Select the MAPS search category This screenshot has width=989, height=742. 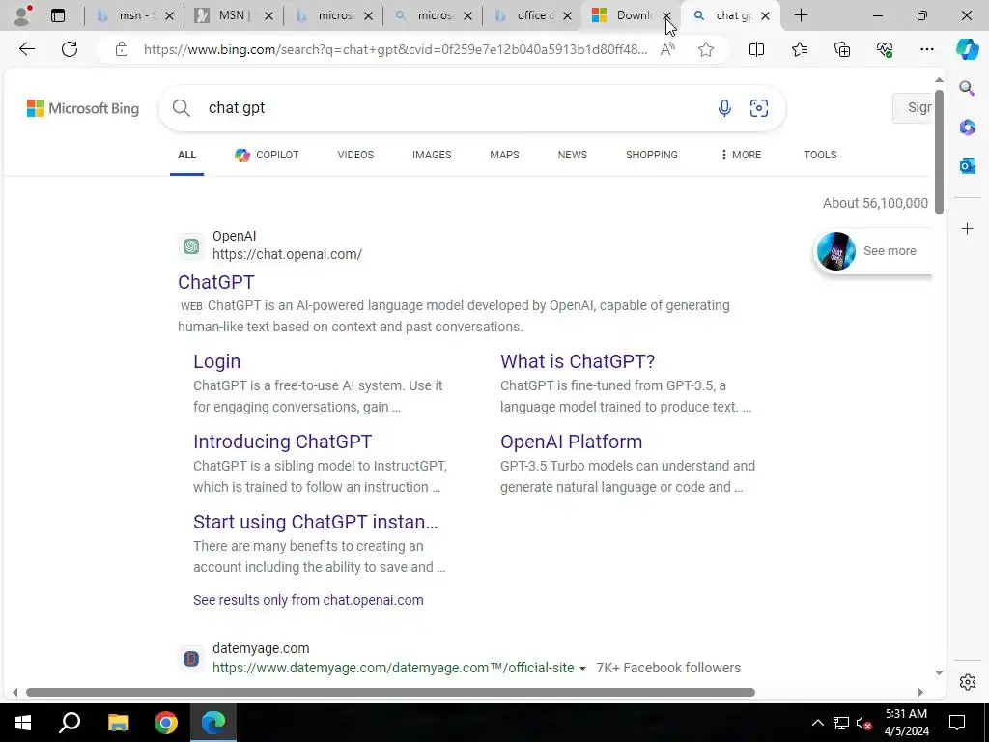pyautogui.click(x=504, y=155)
